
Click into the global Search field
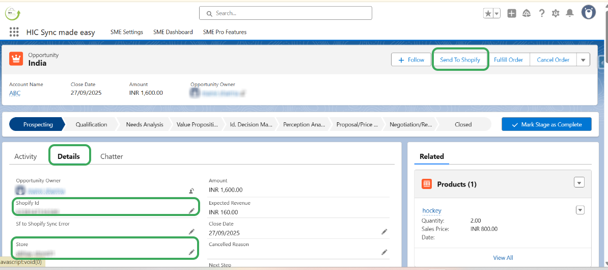tap(285, 13)
